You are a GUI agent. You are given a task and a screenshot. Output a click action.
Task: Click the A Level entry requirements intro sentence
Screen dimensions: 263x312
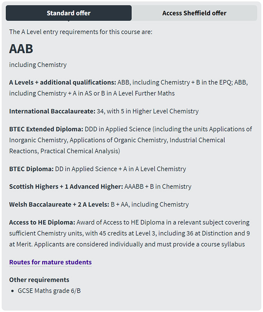81,32
